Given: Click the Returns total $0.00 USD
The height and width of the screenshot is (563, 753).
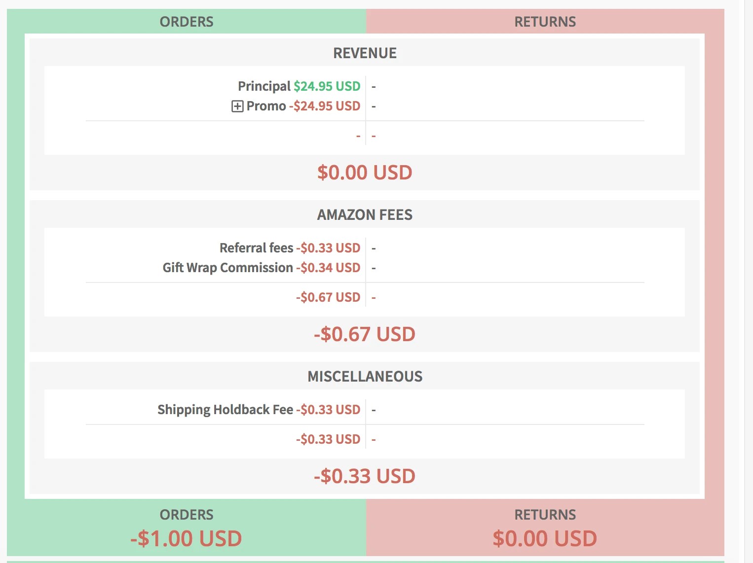Looking at the screenshot, I should click(x=545, y=538).
